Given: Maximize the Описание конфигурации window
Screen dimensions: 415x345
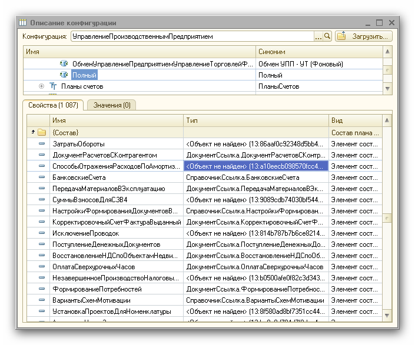Looking at the screenshot, I should click(x=379, y=23).
